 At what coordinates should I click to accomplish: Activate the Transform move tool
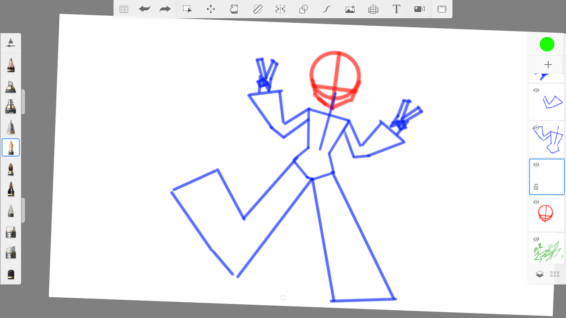(x=211, y=9)
